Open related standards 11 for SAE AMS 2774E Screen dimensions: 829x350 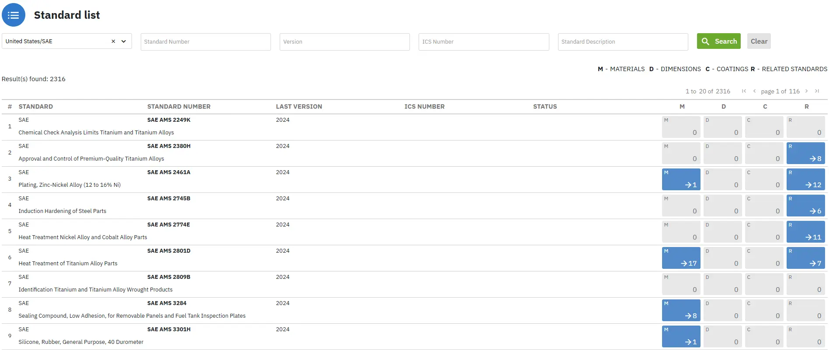pyautogui.click(x=805, y=232)
